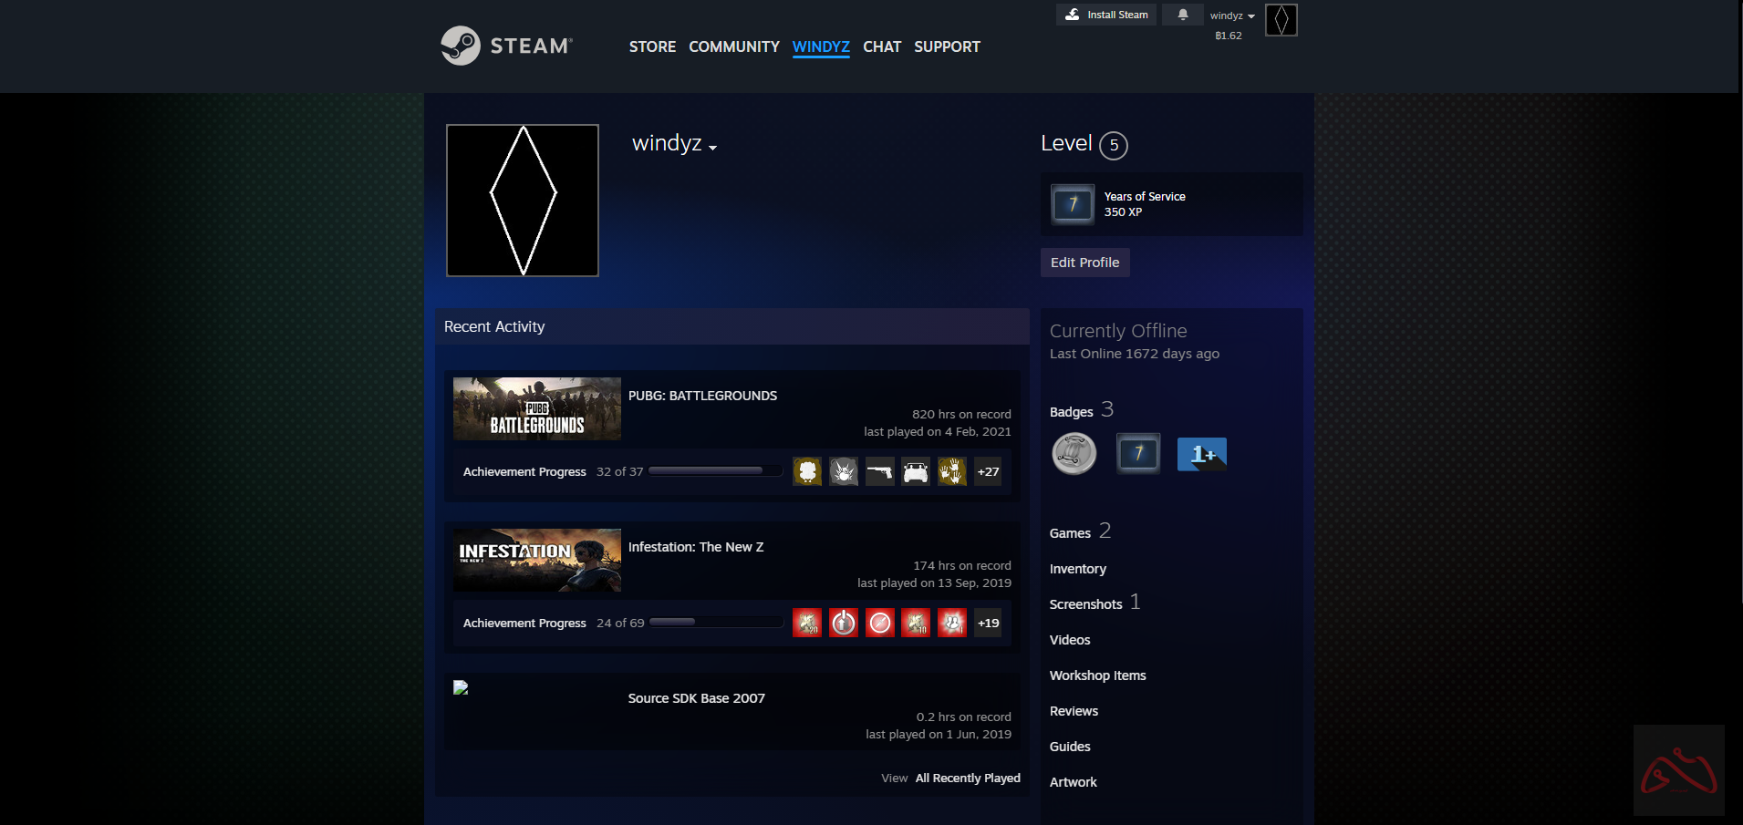The image size is (1743, 825).
Task: Click the PUBG pistol achievement icon
Action: pyautogui.click(x=879, y=471)
